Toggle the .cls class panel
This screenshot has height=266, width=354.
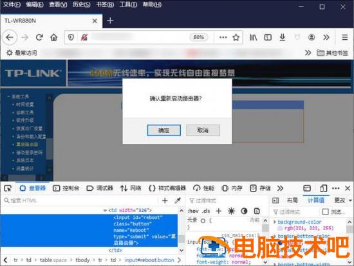click(206, 211)
